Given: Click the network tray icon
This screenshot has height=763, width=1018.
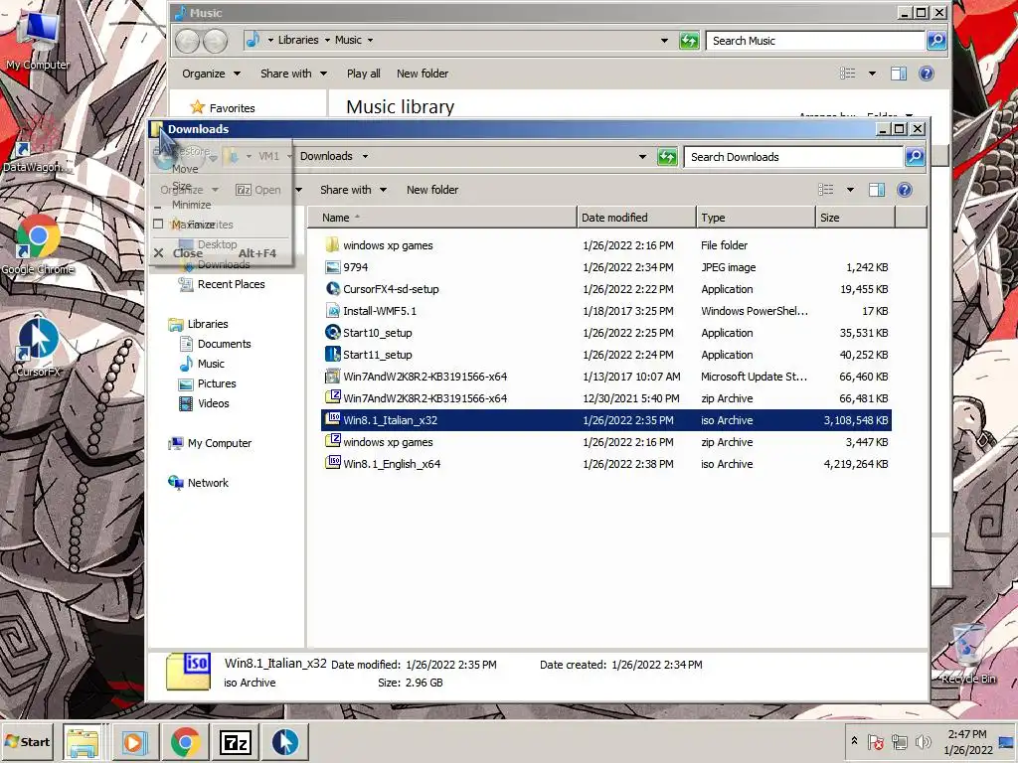Looking at the screenshot, I should (x=899, y=741).
